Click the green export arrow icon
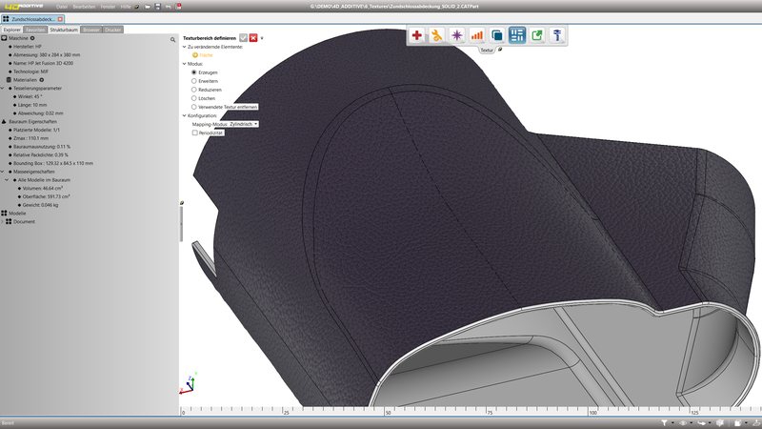Image resolution: width=762 pixels, height=429 pixels. tap(537, 35)
